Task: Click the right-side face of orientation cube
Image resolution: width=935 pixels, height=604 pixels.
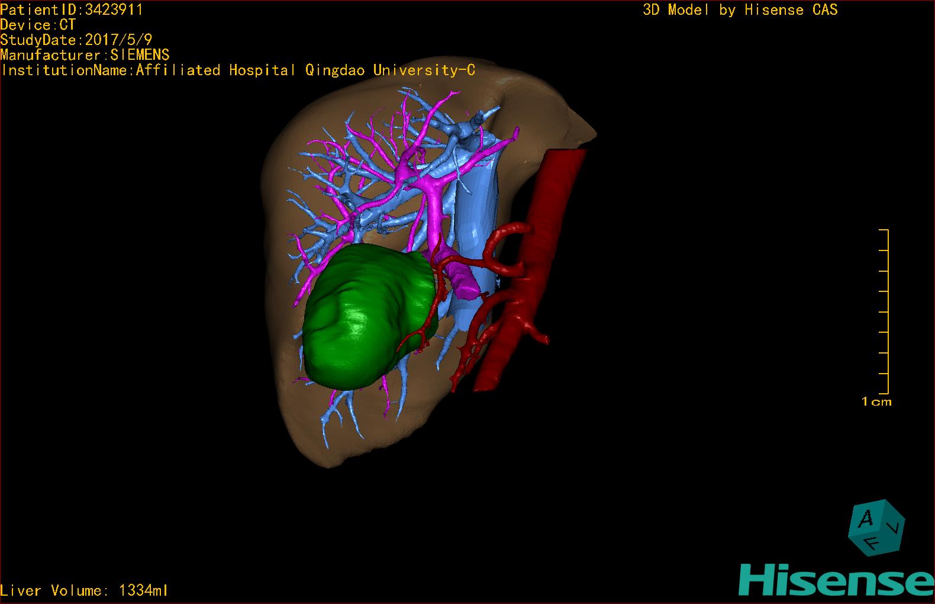Action: tap(895, 526)
